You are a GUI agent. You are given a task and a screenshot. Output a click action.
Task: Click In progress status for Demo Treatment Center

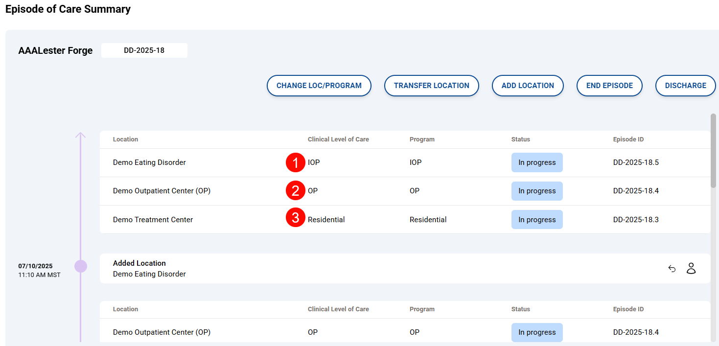pos(537,220)
